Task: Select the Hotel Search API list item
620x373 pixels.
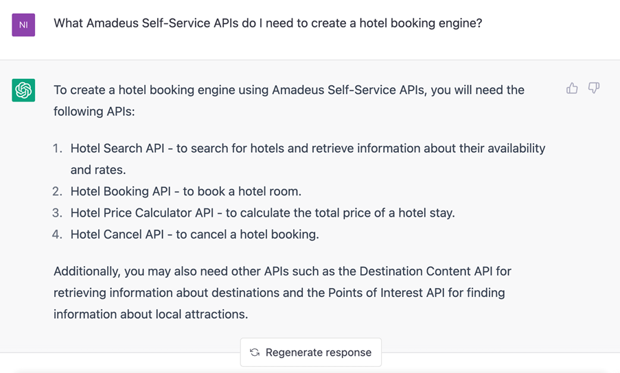Action: pyautogui.click(x=308, y=159)
